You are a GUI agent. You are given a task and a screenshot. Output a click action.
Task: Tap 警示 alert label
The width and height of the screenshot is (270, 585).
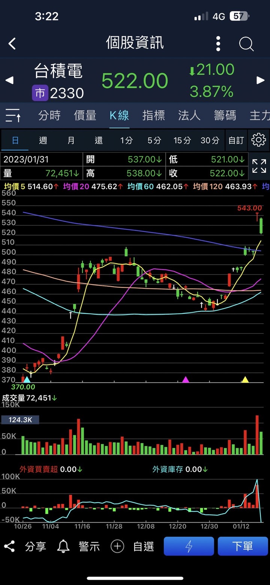pos(89,546)
